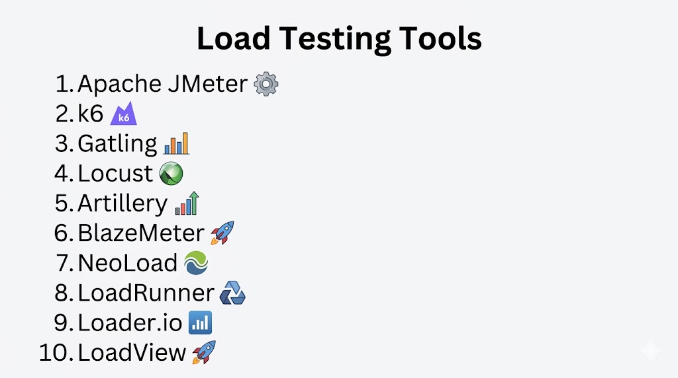Screen dimensions: 678x378
Task: Select the 'LoadRunner' text entry
Action: [x=146, y=293]
